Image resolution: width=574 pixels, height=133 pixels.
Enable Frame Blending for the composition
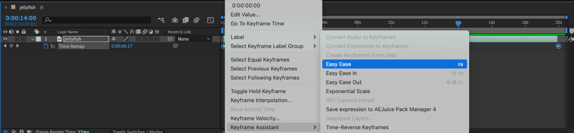tap(186, 20)
